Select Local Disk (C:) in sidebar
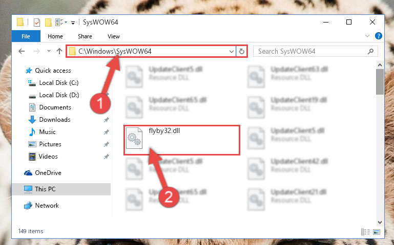The image size is (394, 245). coord(59,83)
